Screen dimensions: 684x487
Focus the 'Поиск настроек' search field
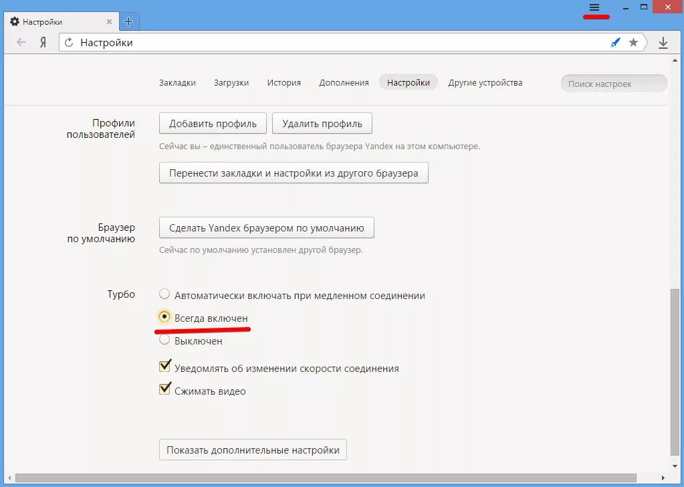tap(614, 84)
